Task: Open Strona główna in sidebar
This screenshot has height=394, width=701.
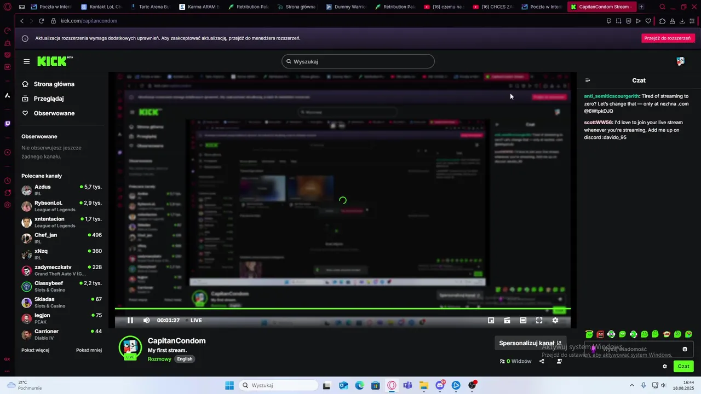Action: 48,84
